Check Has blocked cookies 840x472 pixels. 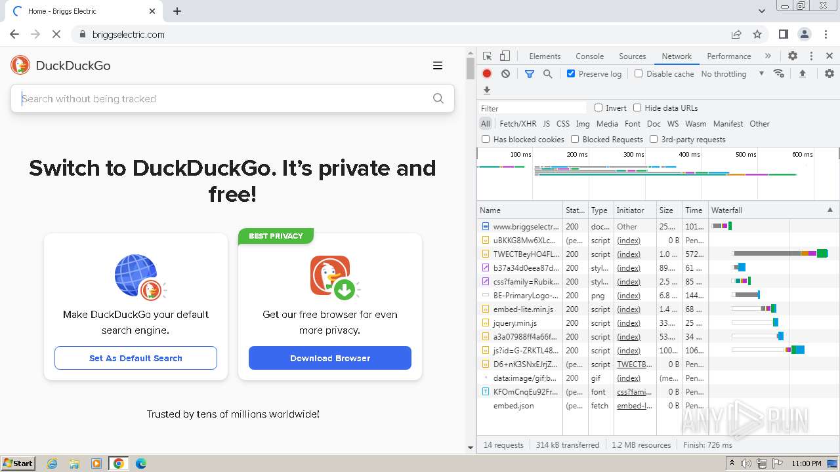[x=486, y=140]
